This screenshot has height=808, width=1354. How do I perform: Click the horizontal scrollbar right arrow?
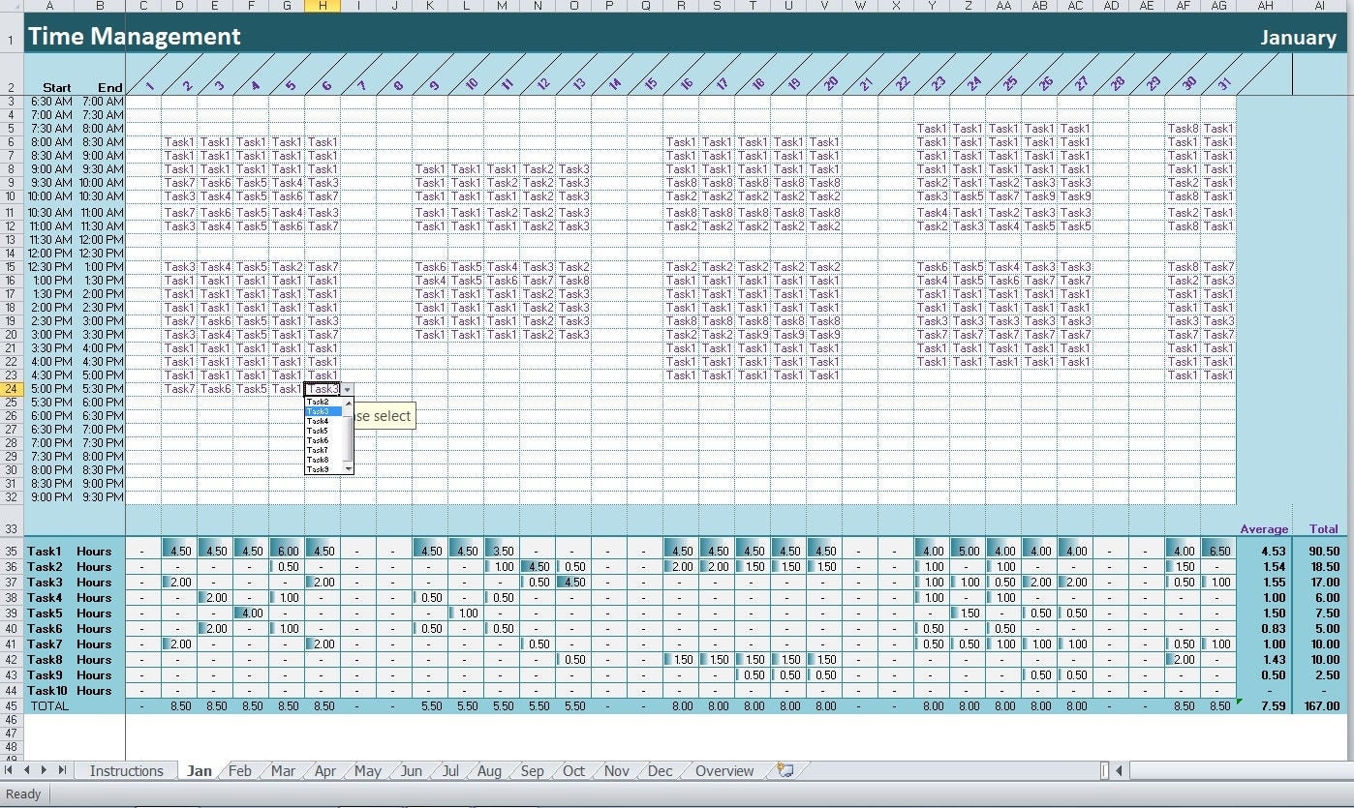1121,770
